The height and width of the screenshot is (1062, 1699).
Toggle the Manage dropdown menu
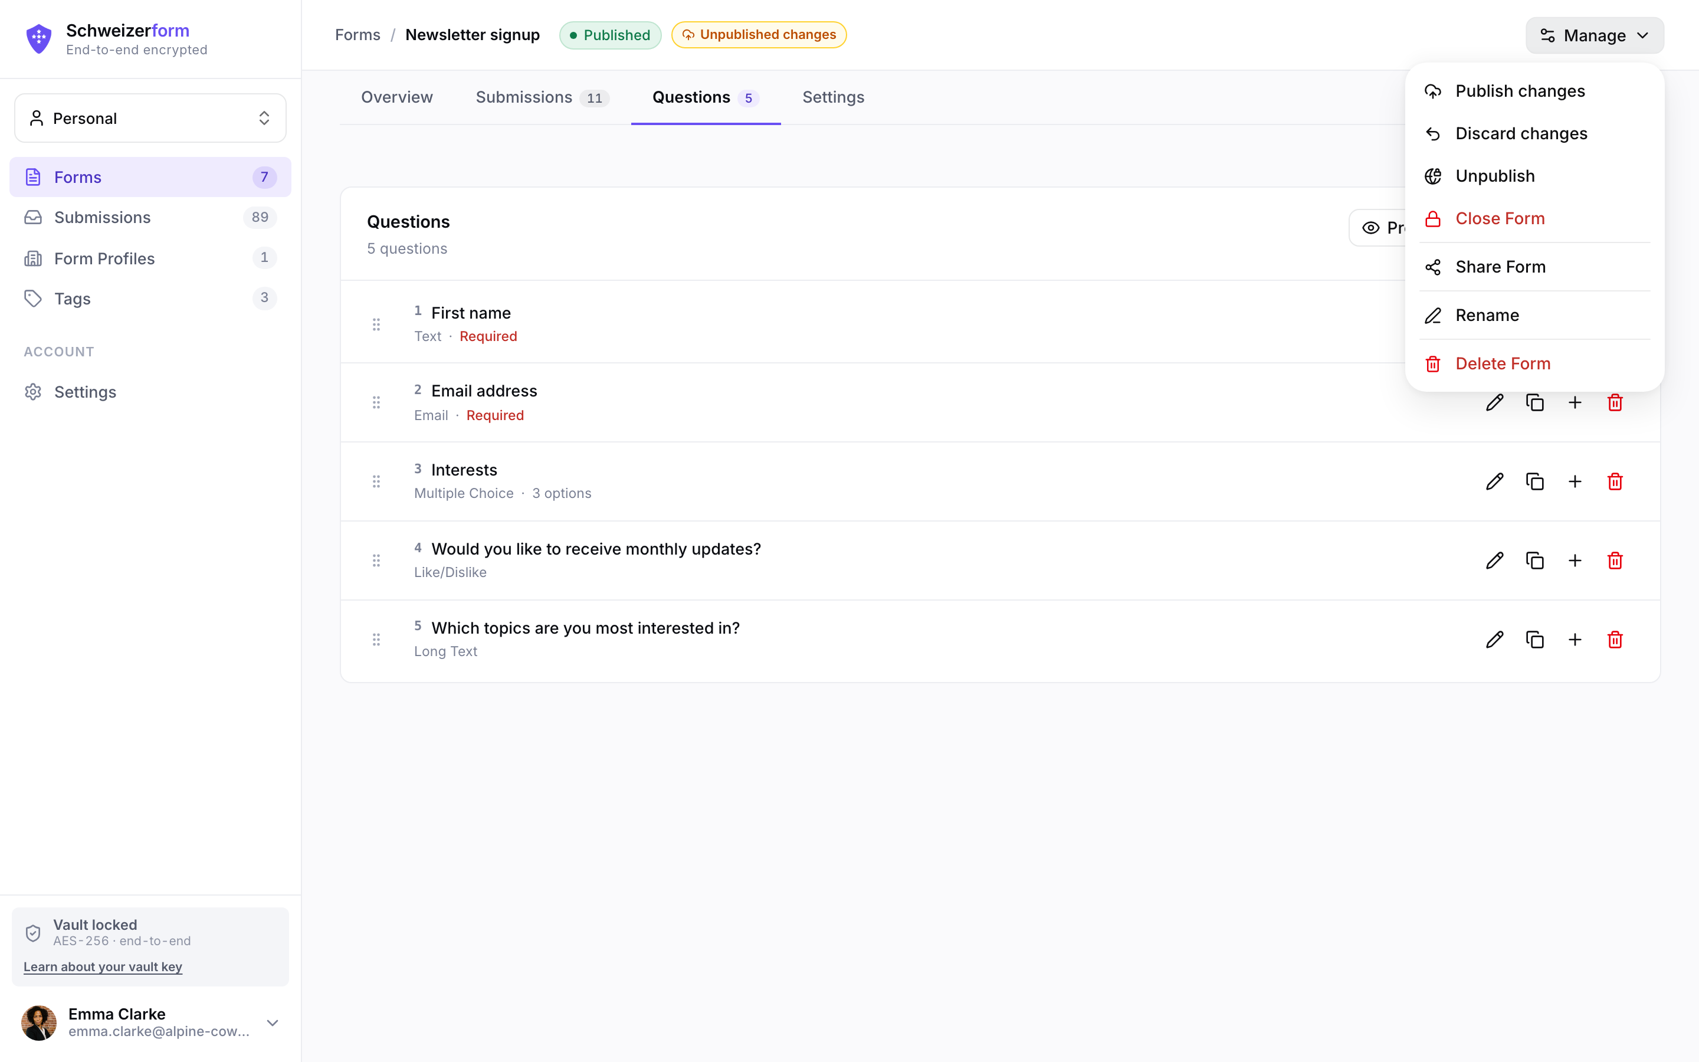[1595, 35]
